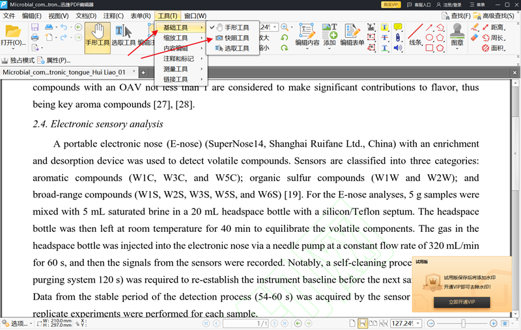521x330 pixels.
Task: Click the 立即开通VIP button
Action: click(462, 302)
